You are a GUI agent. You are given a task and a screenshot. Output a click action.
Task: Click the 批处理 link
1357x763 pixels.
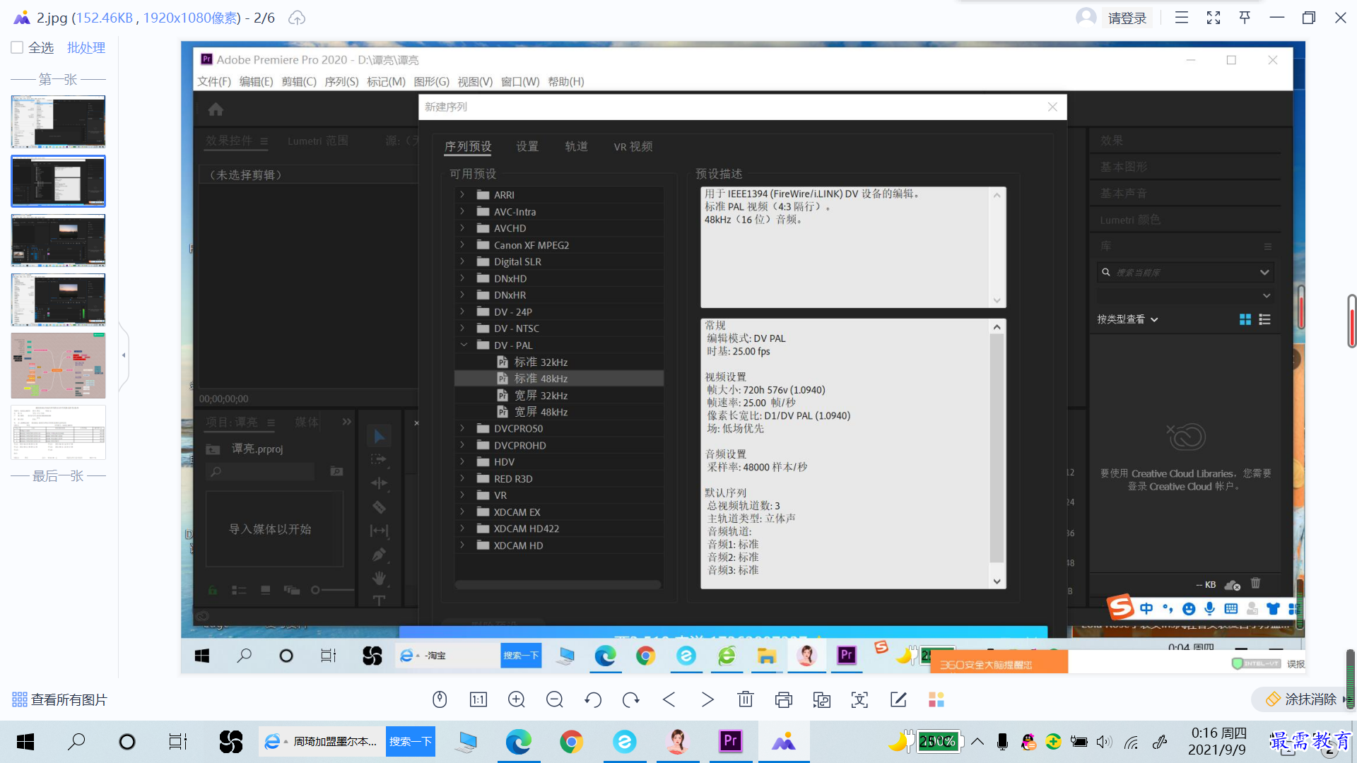tap(86, 47)
